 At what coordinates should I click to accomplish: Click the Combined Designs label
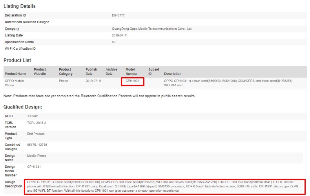[13, 147]
